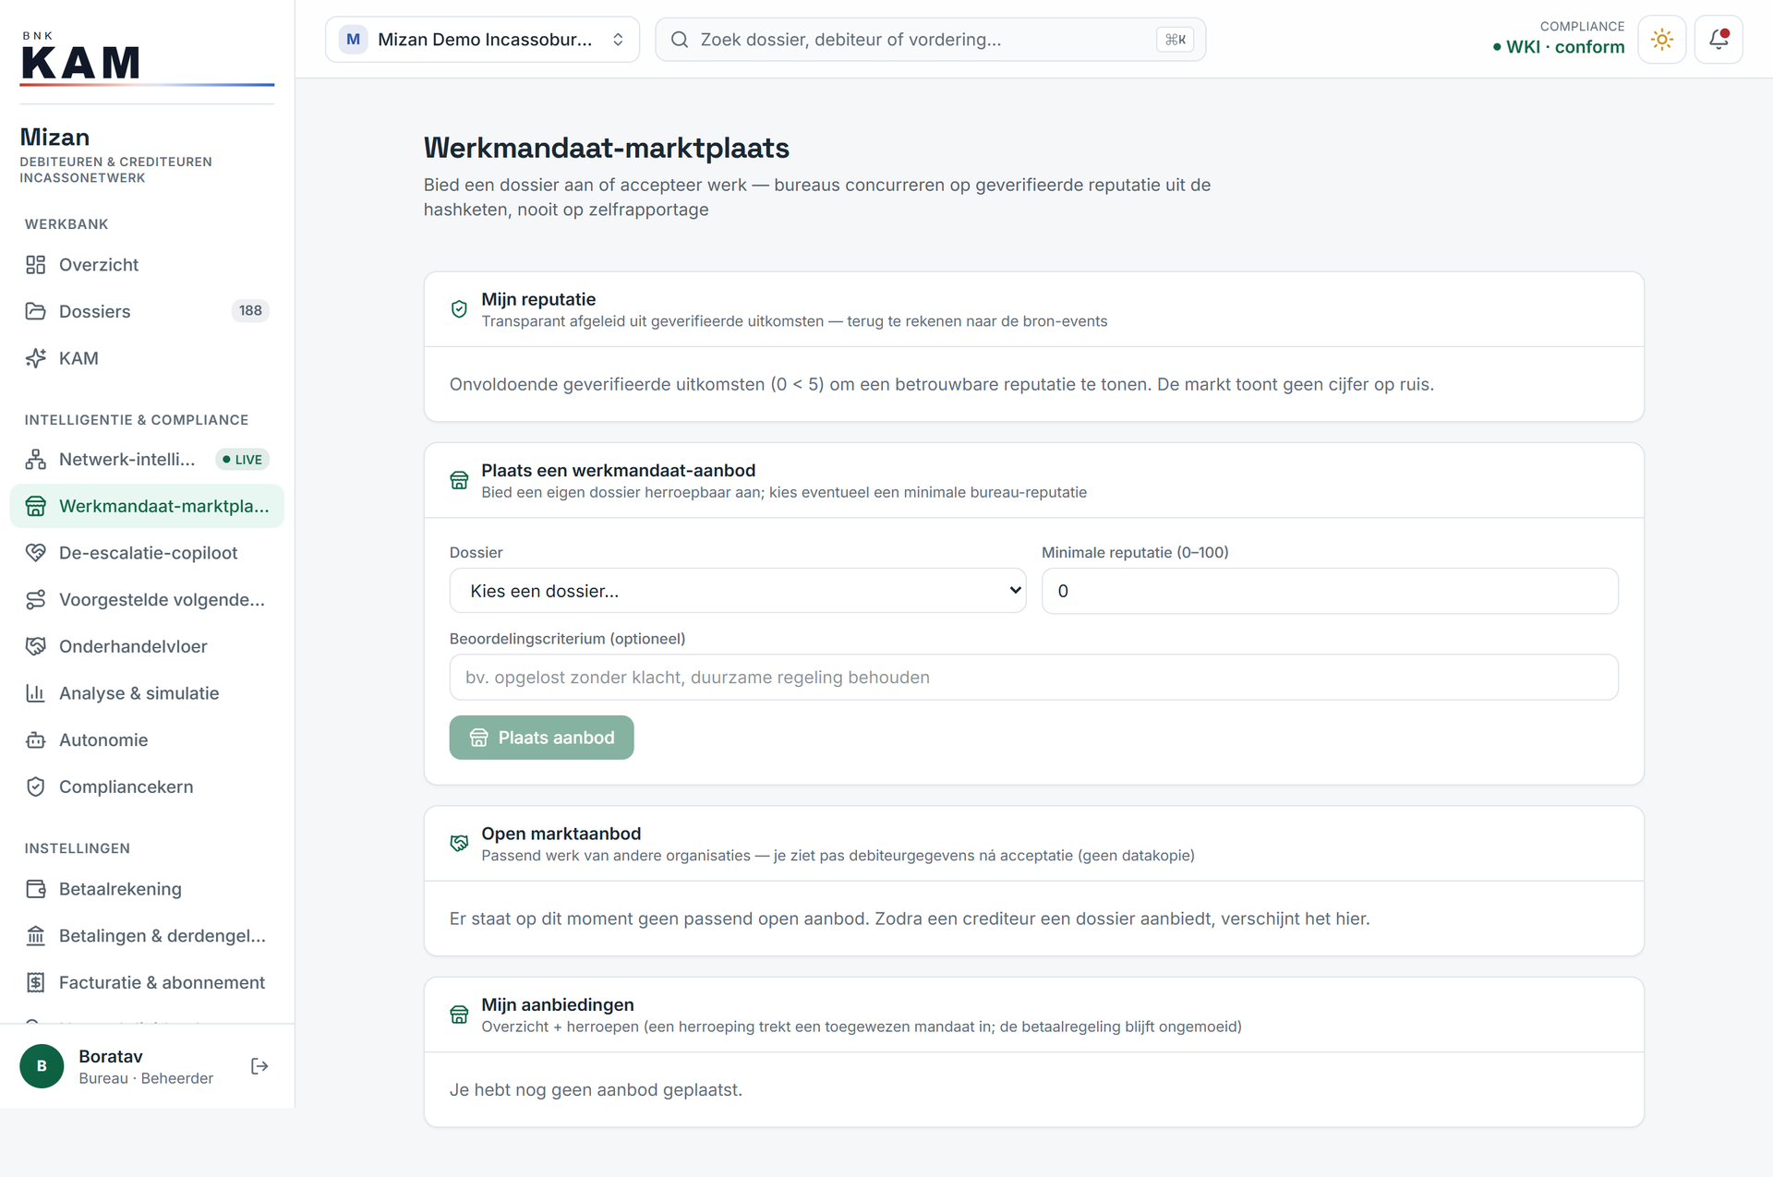Open Dossiers in the sidebar
This screenshot has height=1177, width=1773.
pos(147,311)
